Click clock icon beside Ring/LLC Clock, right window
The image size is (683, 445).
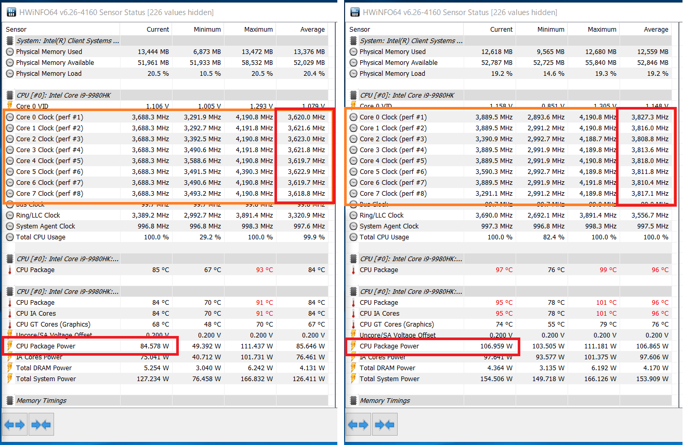click(x=353, y=215)
